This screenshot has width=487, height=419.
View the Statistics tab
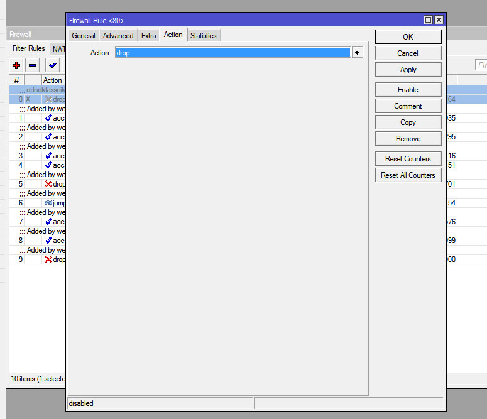(203, 36)
